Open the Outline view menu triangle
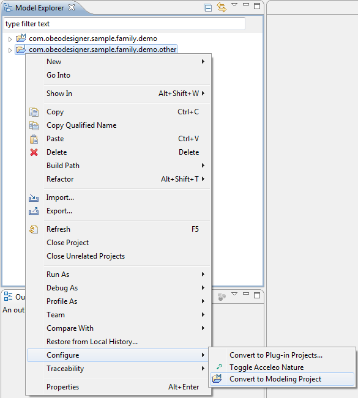This screenshot has height=398, width=358. [234, 293]
